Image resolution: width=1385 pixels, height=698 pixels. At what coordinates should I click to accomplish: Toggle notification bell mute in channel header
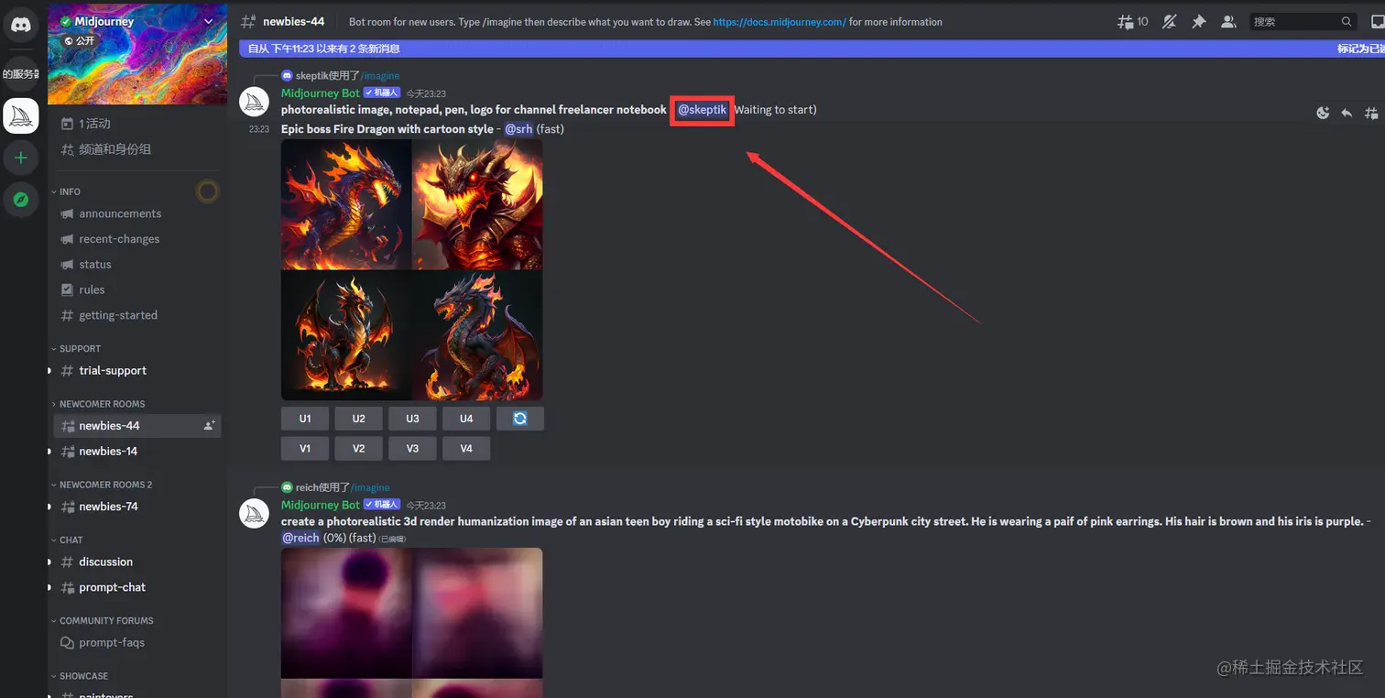[x=1170, y=21]
